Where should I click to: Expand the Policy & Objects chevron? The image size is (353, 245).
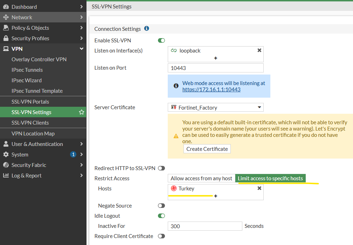(82, 28)
